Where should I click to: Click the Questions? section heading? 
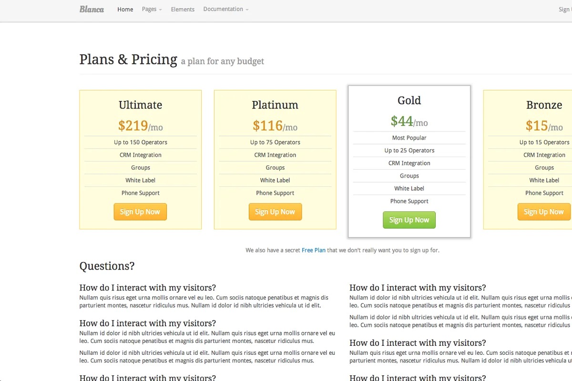(107, 266)
